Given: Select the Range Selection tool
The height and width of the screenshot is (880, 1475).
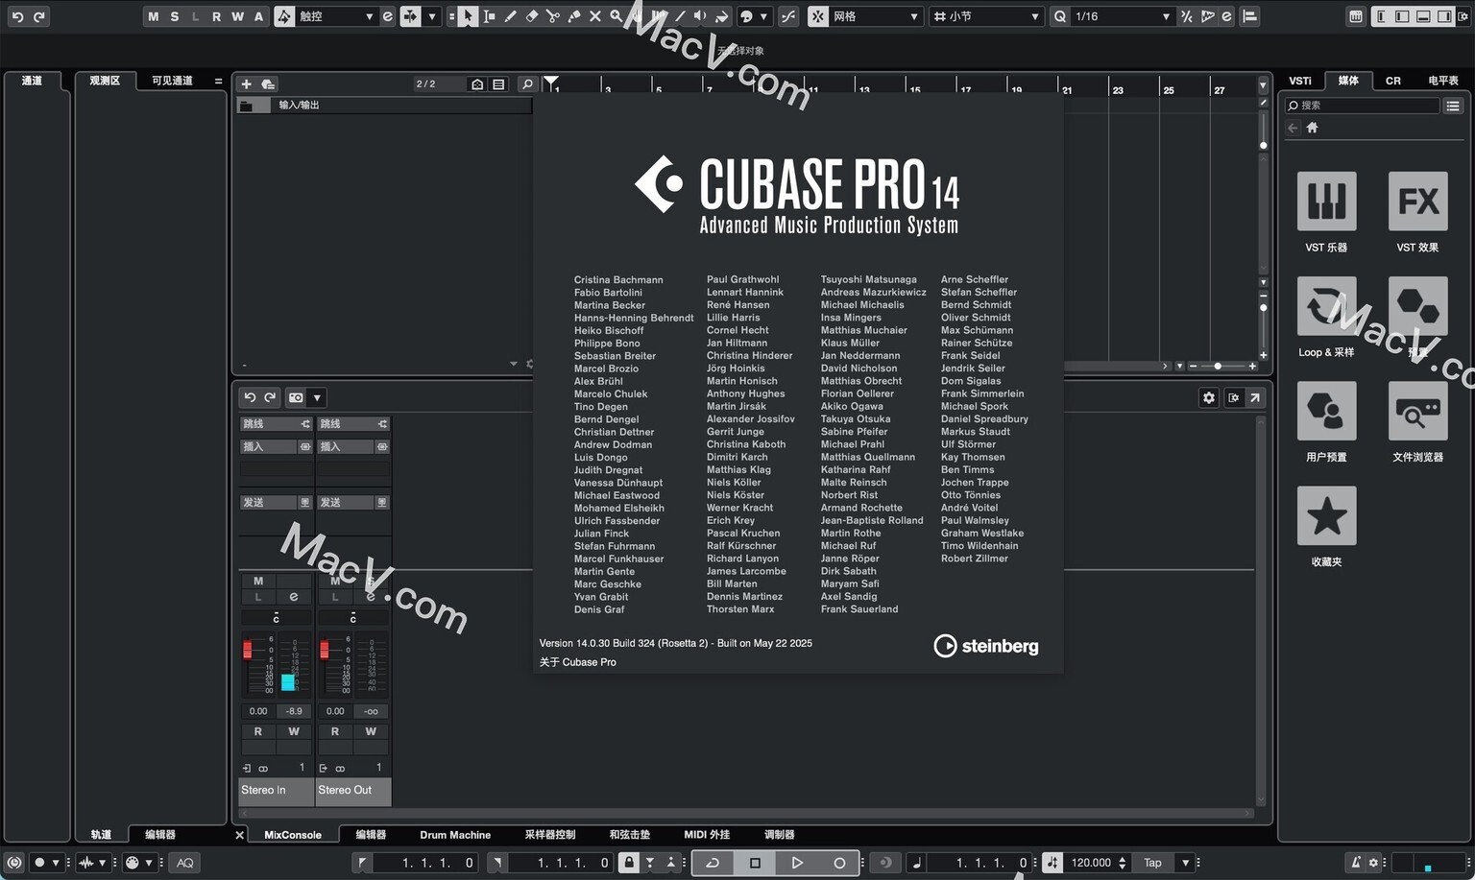Looking at the screenshot, I should (490, 16).
